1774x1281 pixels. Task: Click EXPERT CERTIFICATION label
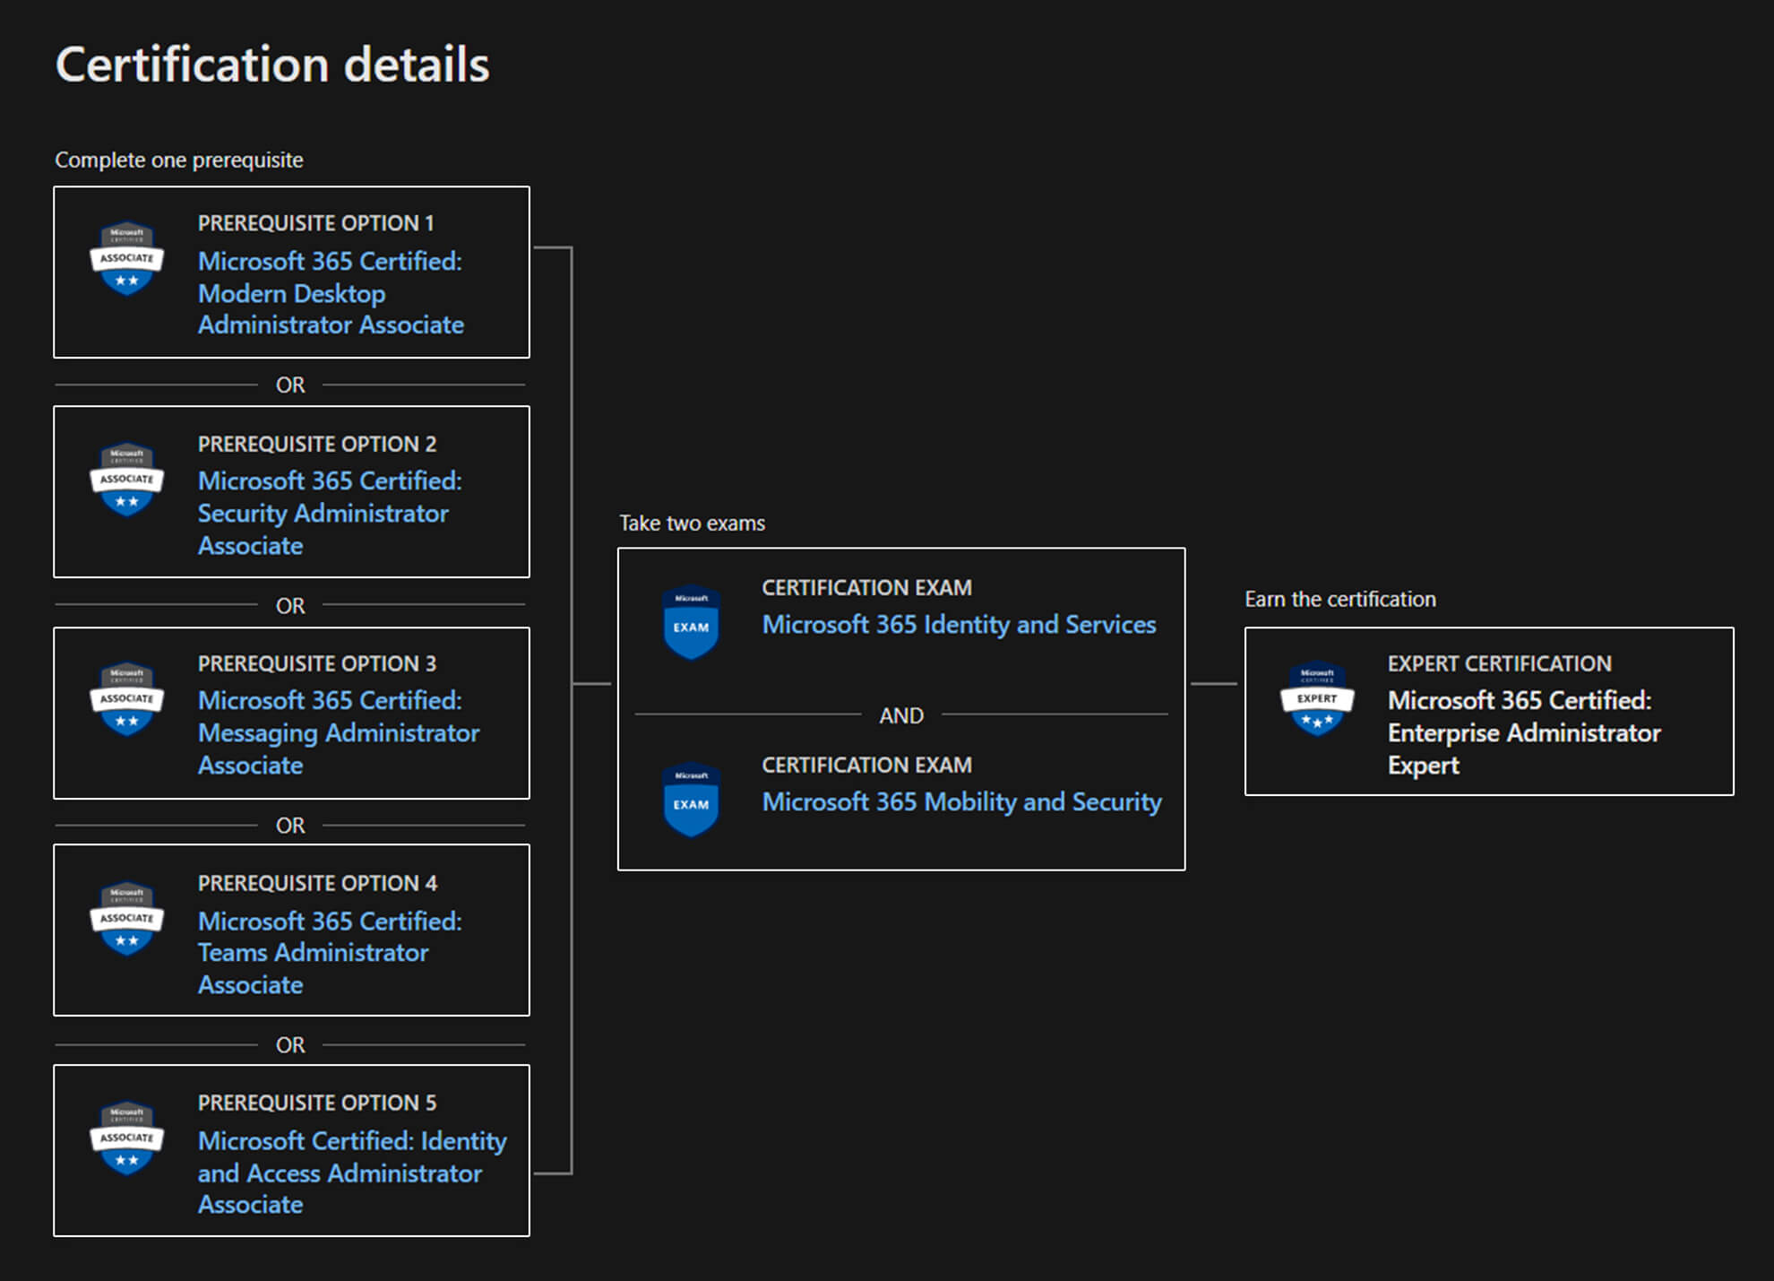click(1499, 663)
